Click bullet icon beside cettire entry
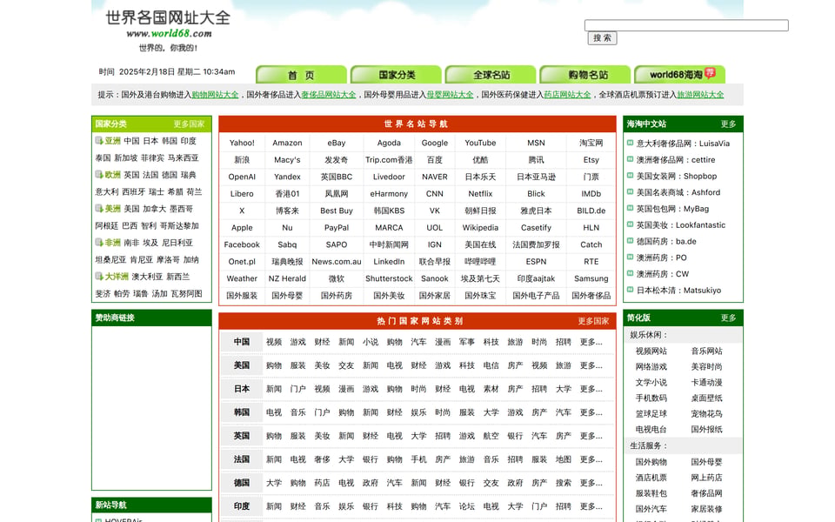This screenshot has height=522, width=835. point(630,159)
